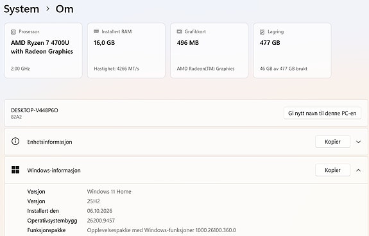Select the OS build 26200.9457
Image resolution: width=369 pixels, height=236 pixels.
[101, 221]
